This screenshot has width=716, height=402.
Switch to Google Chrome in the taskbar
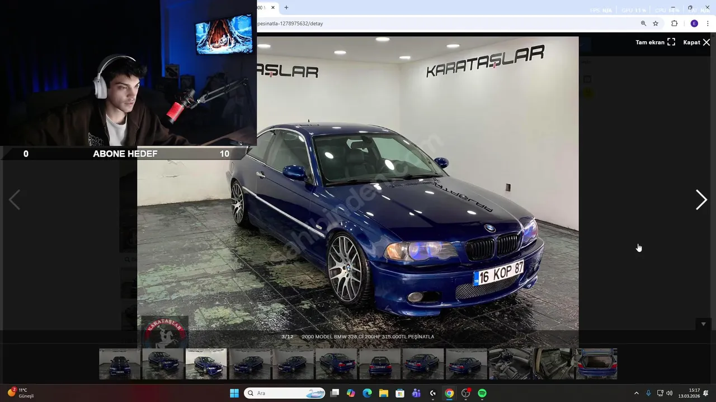(449, 393)
